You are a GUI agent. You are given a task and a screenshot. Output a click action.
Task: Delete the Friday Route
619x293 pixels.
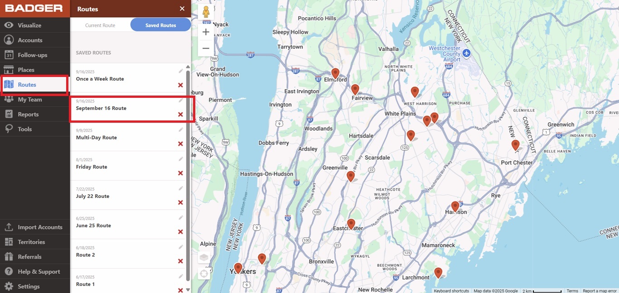coord(180,173)
